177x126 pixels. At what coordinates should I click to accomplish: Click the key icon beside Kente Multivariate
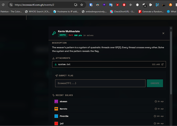pos(54,33)
